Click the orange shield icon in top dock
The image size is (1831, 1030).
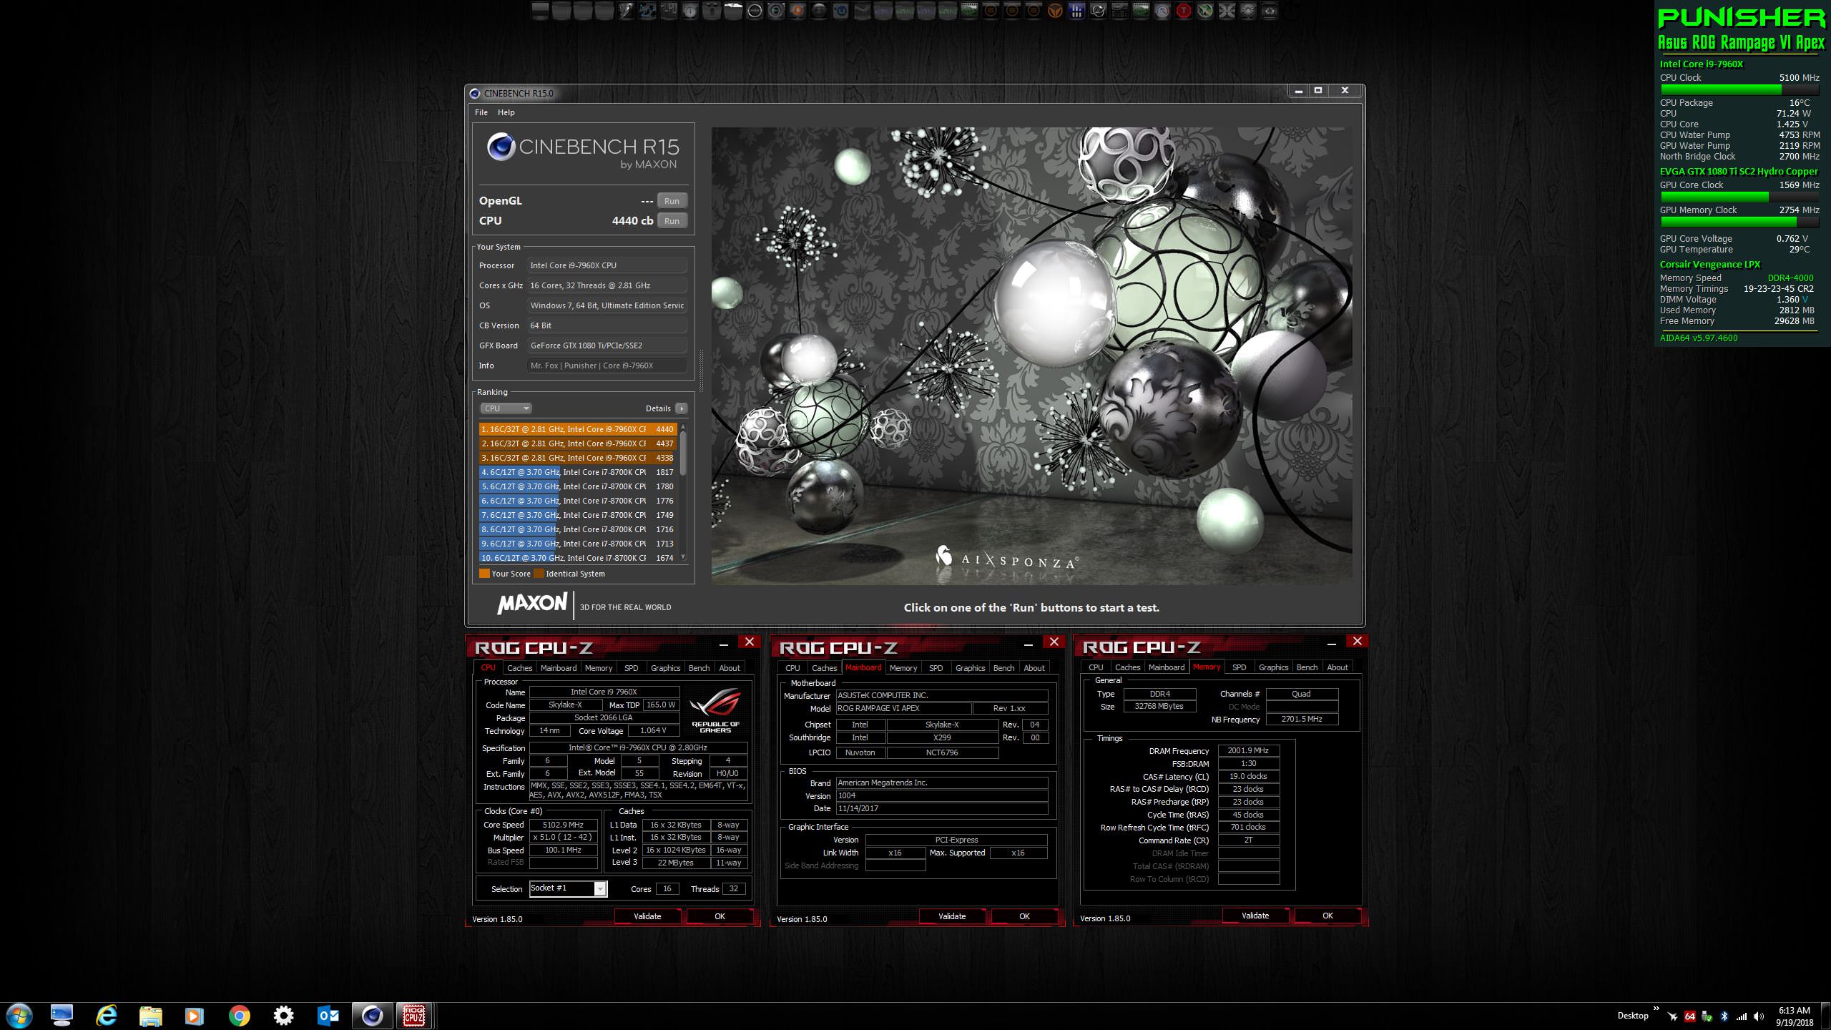tap(1055, 11)
